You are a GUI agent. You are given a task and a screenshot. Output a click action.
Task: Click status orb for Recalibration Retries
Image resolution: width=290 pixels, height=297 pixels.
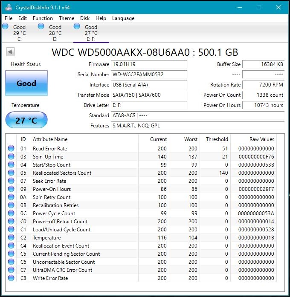[x=11, y=205]
